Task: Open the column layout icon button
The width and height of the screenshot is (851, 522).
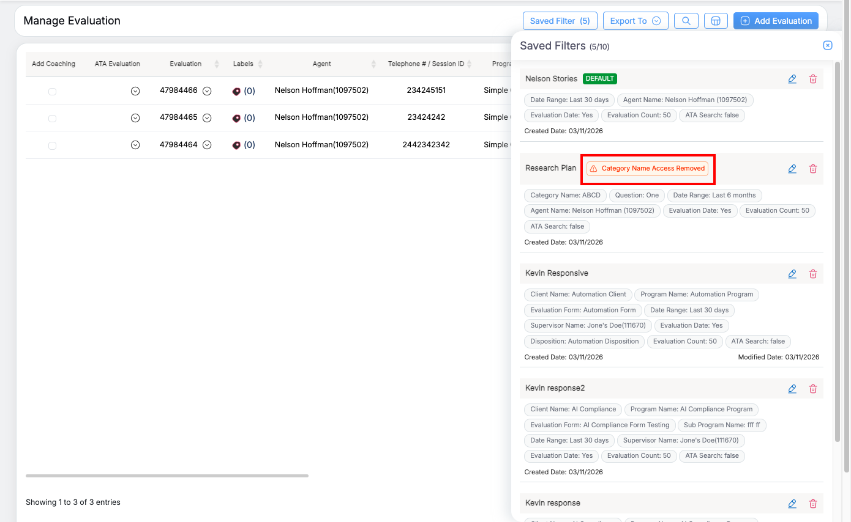Action: click(715, 21)
